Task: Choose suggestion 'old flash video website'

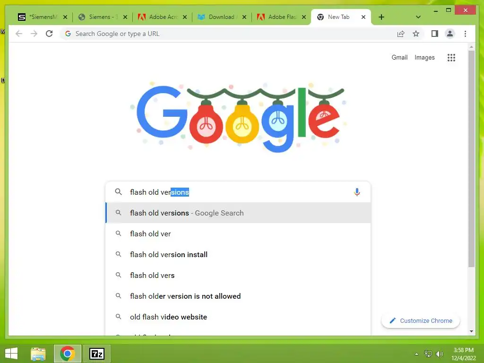Action: [238, 317]
